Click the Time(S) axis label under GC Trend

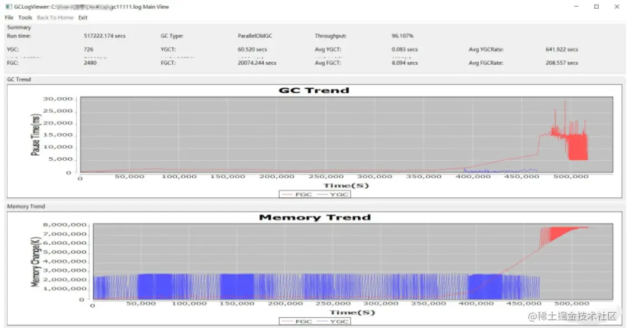346,186
